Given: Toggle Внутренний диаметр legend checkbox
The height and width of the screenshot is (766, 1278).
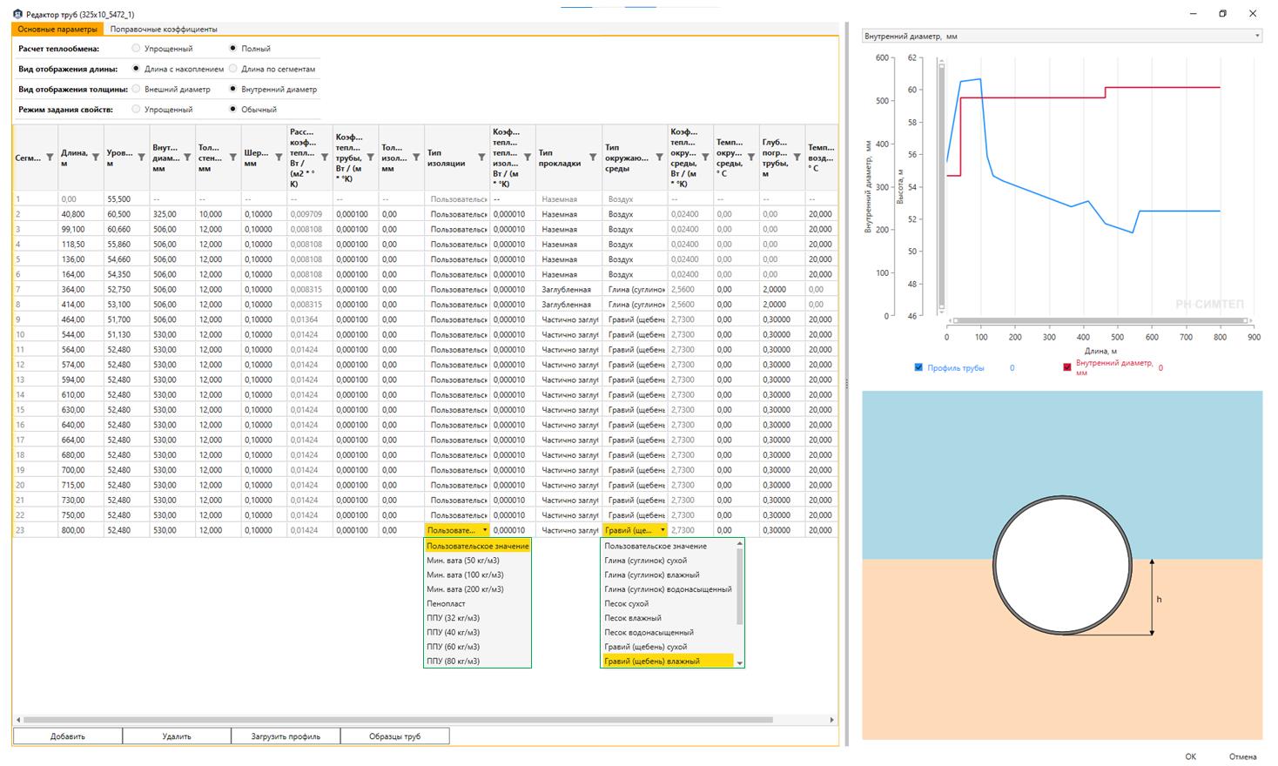Looking at the screenshot, I should point(1067,367).
